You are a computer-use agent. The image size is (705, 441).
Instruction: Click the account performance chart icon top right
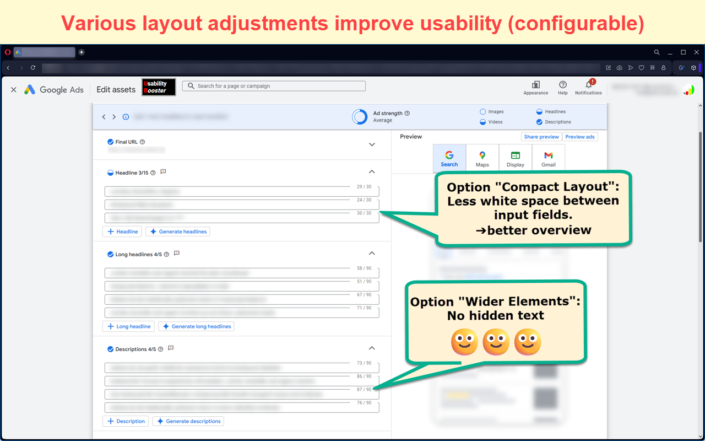(x=688, y=89)
